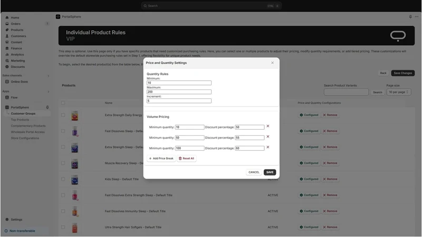Click the Save Changes button
The width and height of the screenshot is (422, 237).
point(402,73)
